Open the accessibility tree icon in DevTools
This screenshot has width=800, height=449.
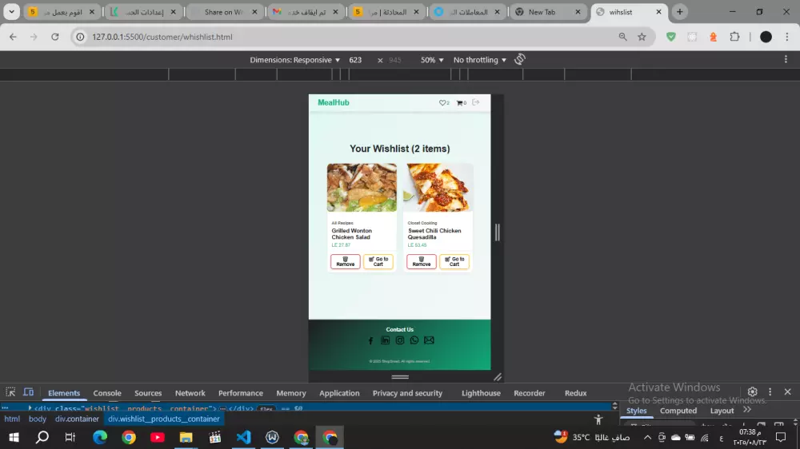pyautogui.click(x=598, y=419)
